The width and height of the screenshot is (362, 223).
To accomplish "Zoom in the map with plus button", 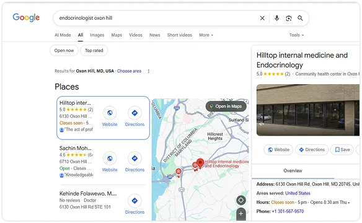I will (x=241, y=214).
